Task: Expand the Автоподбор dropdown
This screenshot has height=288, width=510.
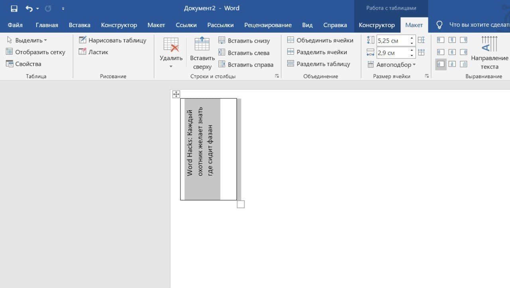Action: click(391, 65)
